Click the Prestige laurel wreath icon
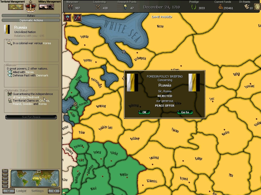 [x=194, y=7]
